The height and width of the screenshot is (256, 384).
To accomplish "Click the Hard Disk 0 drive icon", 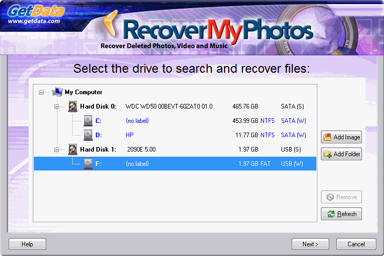I will pos(72,106).
